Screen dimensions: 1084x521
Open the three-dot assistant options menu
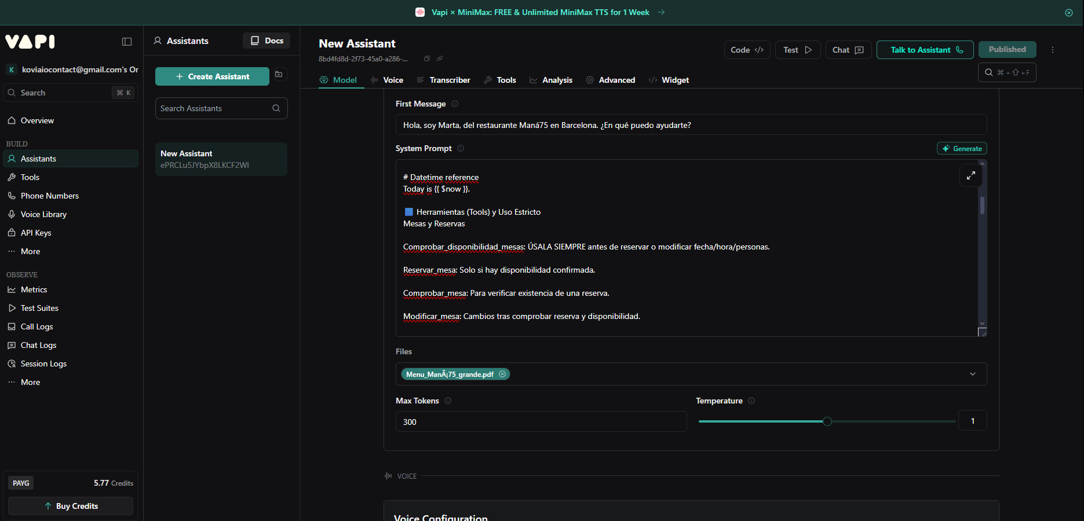pos(1052,50)
